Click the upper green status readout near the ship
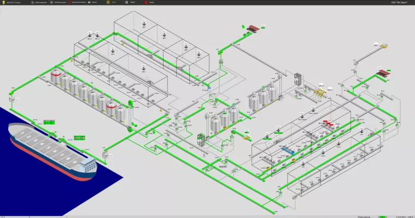This screenshot has width=415, height=218. 49,122
